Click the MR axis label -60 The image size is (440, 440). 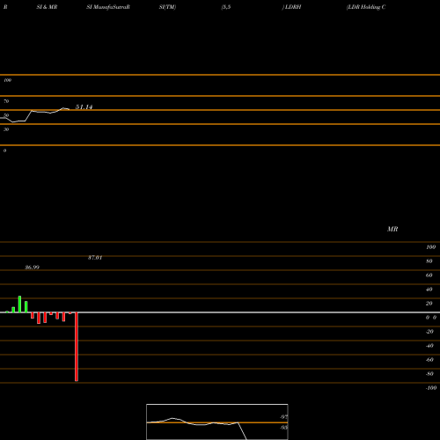click(x=429, y=360)
